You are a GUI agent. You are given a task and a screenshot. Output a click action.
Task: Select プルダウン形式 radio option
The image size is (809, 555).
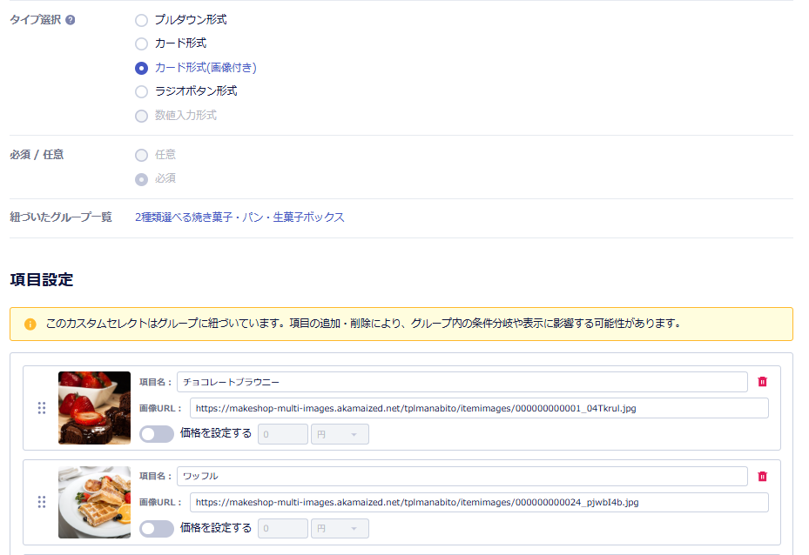point(141,20)
